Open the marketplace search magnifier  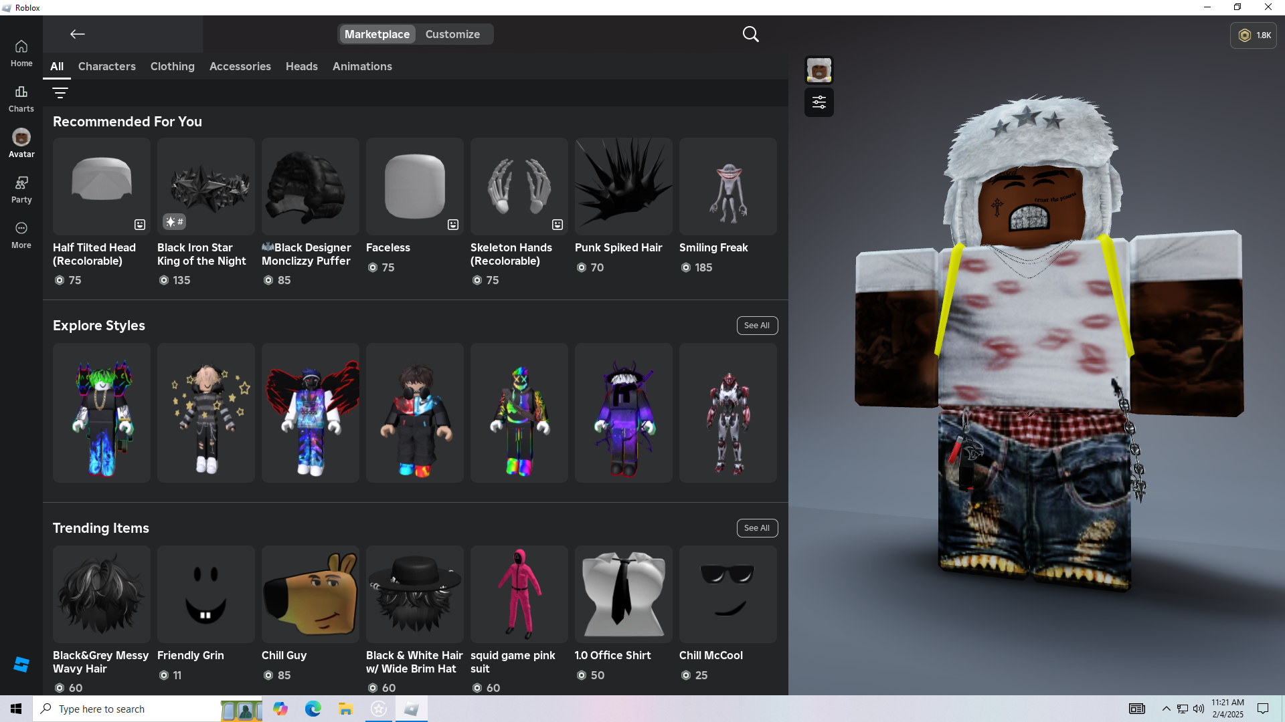[x=750, y=34]
